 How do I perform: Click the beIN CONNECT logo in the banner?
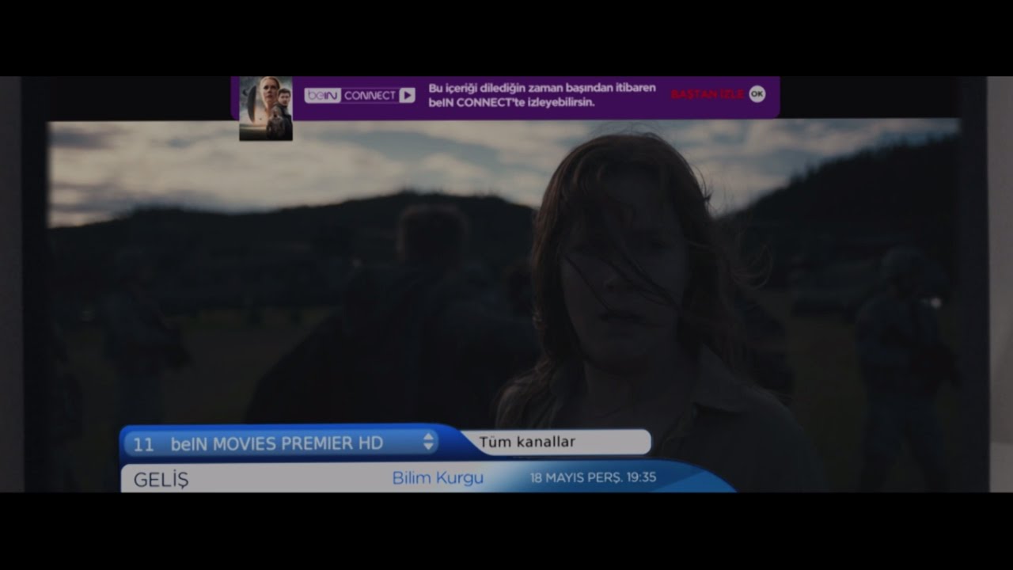(x=359, y=95)
